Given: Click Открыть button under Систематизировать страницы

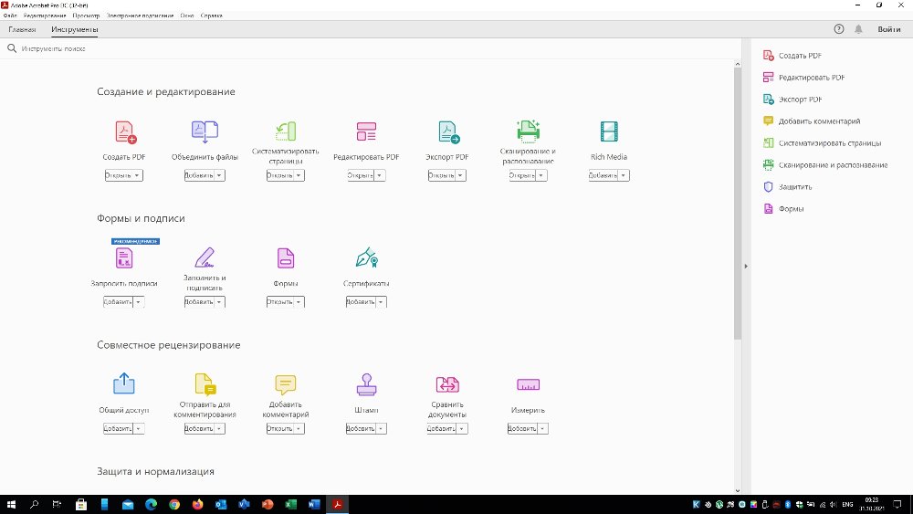Looking at the screenshot, I should coord(280,175).
